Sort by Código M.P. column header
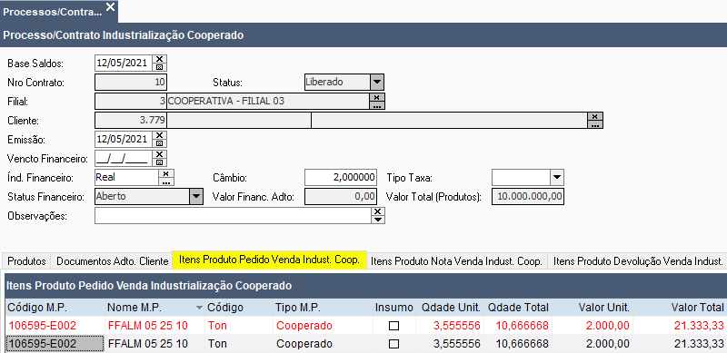This screenshot has width=727, height=353. click(55, 307)
